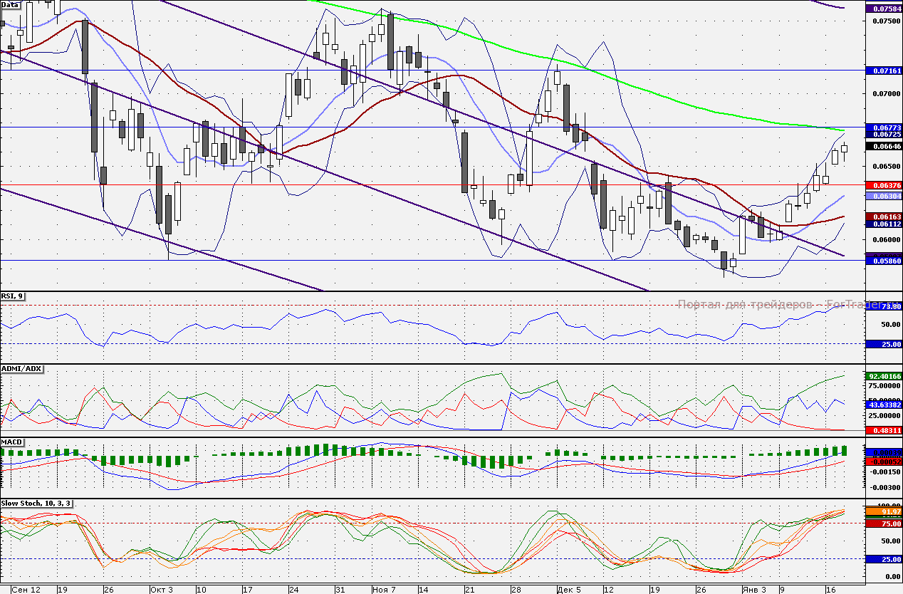Viewport: 903px width, 594px height.
Task: Select the Янв 3 date label
Action: (x=754, y=590)
